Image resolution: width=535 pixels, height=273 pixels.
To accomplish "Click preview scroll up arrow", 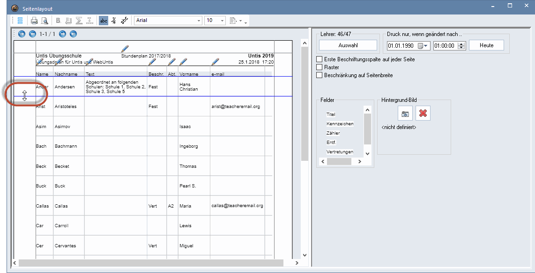I will [x=305, y=43].
